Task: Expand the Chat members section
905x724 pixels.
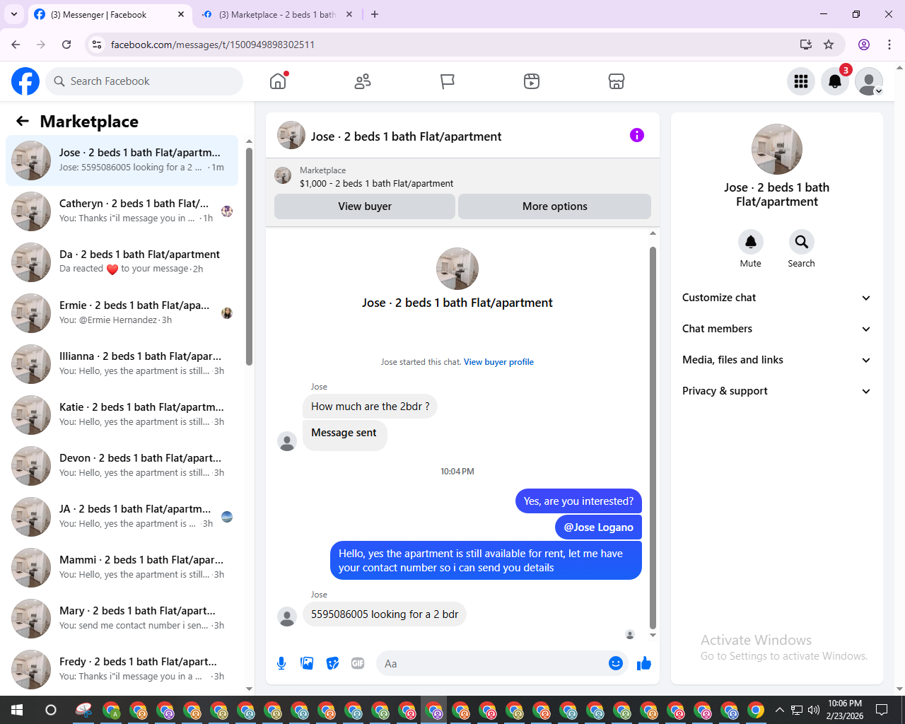Action: (776, 329)
